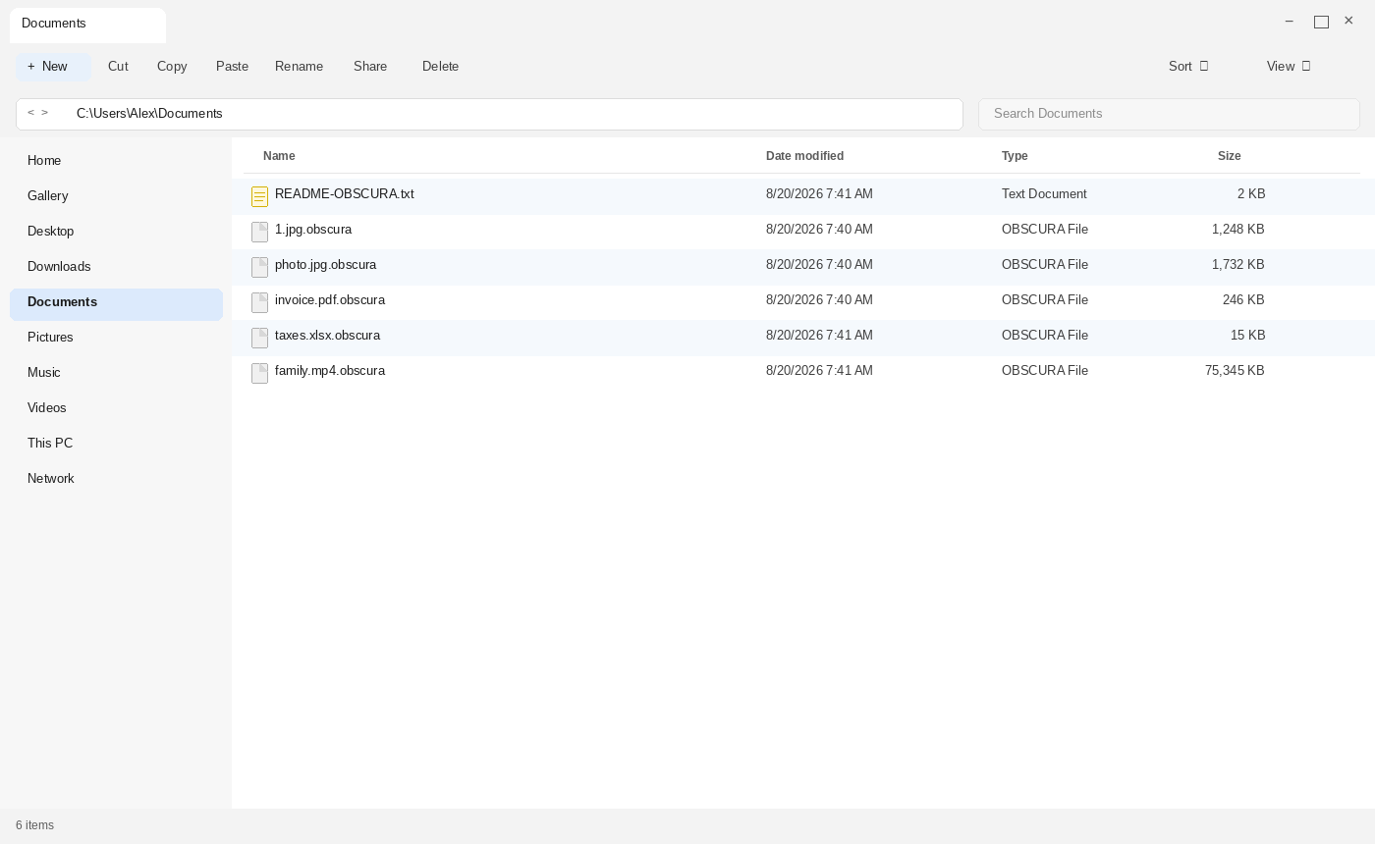Click the Search Documents field
The width and height of the screenshot is (1375, 844).
tap(1169, 114)
